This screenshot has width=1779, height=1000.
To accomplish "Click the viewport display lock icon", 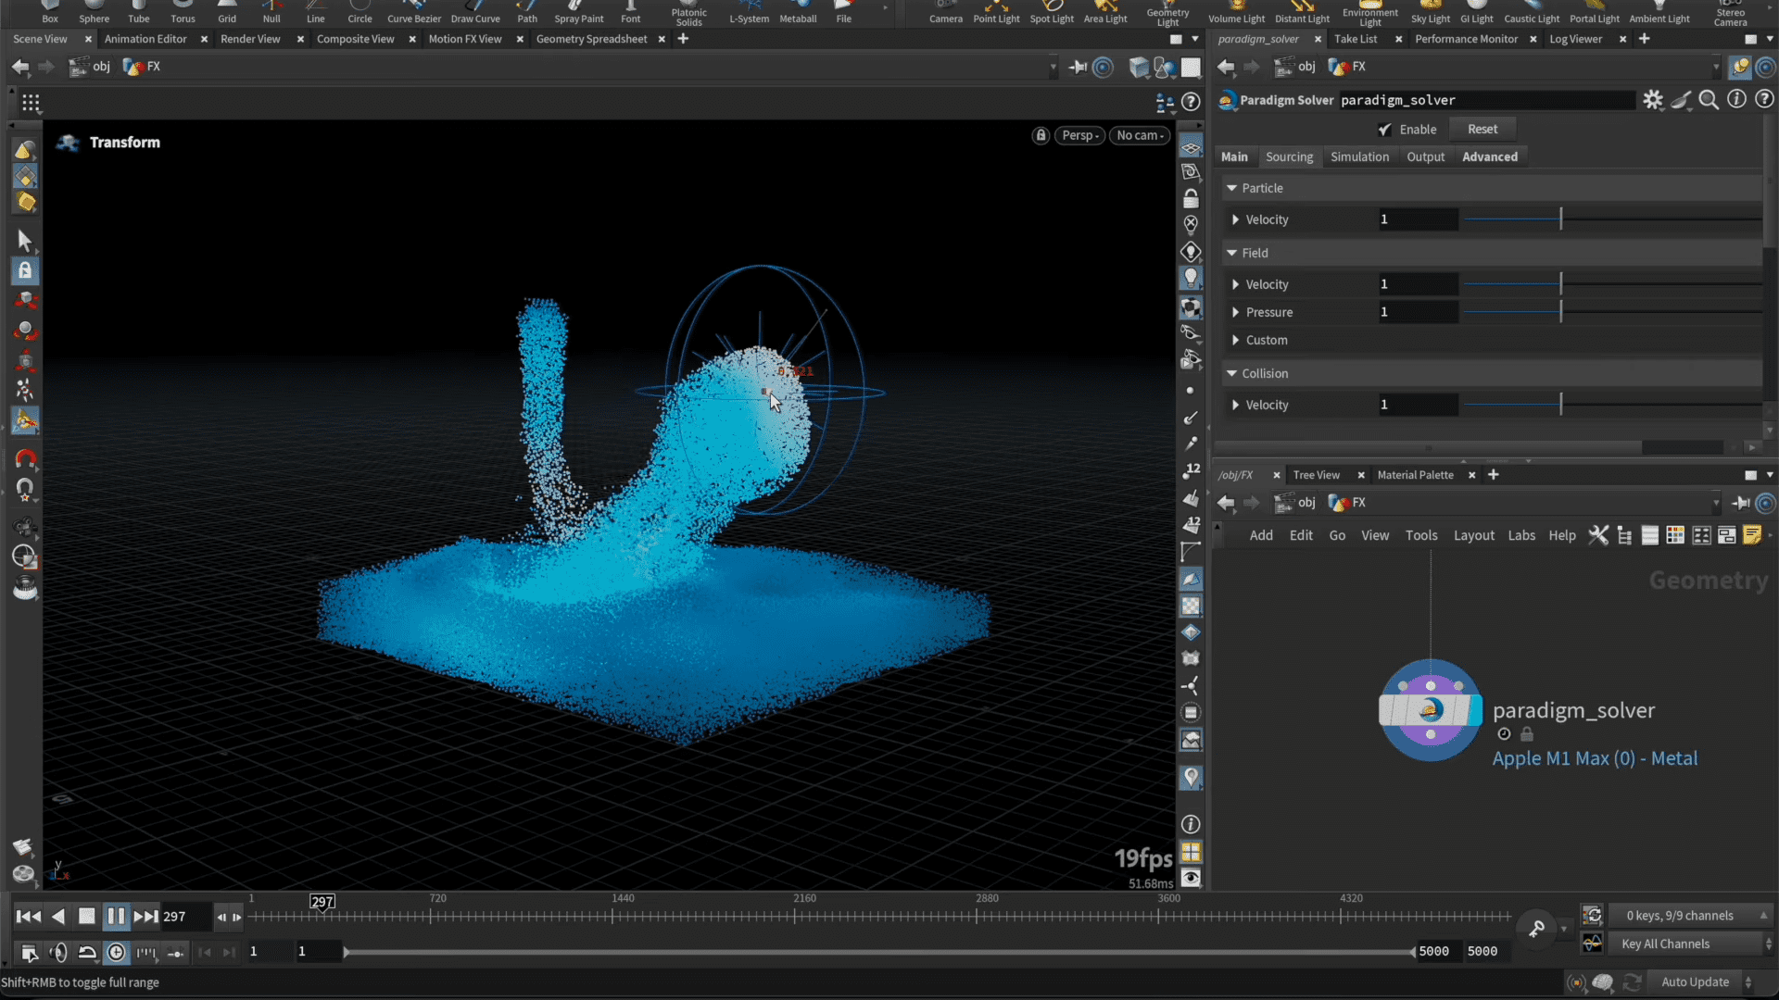I will 1191,198.
